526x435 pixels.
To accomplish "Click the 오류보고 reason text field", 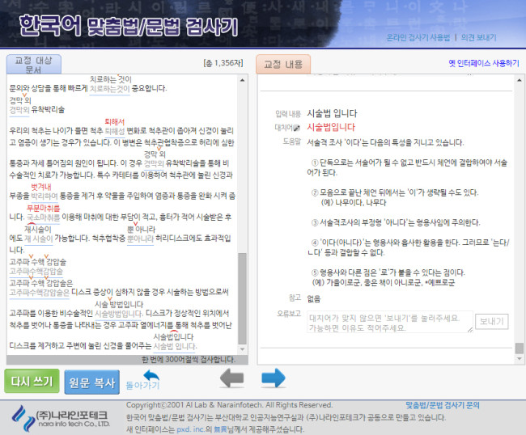I will click(389, 321).
